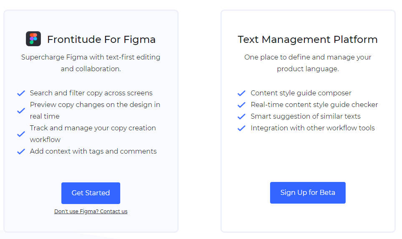This screenshot has width=402, height=239.
Task: Click the Integration with other workflow tools text
Action: 313,128
